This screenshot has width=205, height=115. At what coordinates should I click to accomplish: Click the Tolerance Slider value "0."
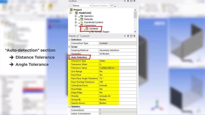click(x=118, y=65)
